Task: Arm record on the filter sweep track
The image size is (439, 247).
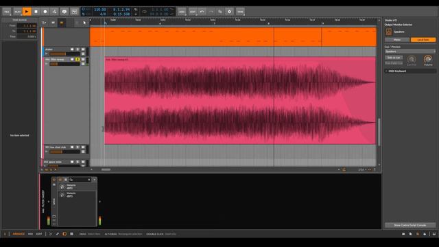Action: pos(72,60)
